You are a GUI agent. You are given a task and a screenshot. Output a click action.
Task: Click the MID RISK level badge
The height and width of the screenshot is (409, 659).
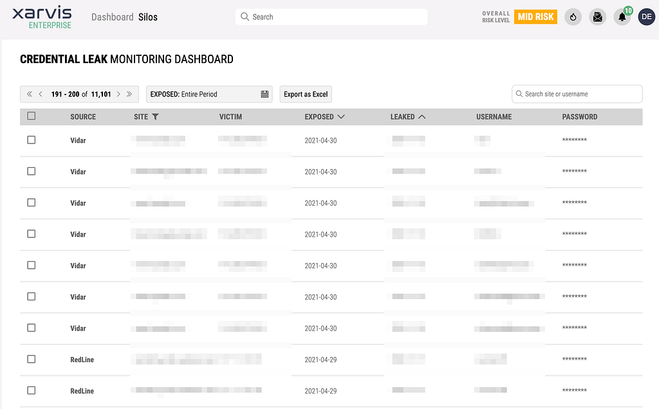coord(535,17)
